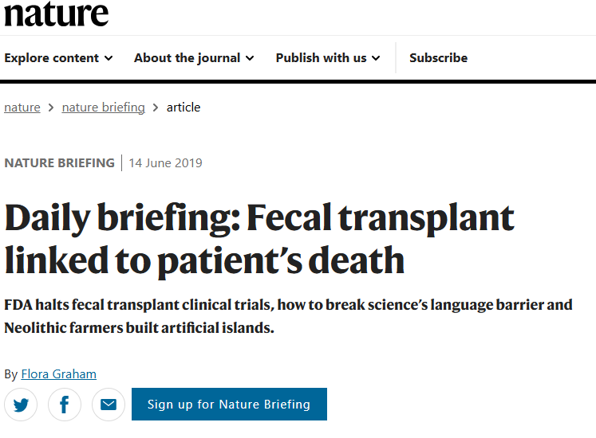Click the 'By' author prefix text
The height and width of the screenshot is (438, 596).
pos(10,374)
